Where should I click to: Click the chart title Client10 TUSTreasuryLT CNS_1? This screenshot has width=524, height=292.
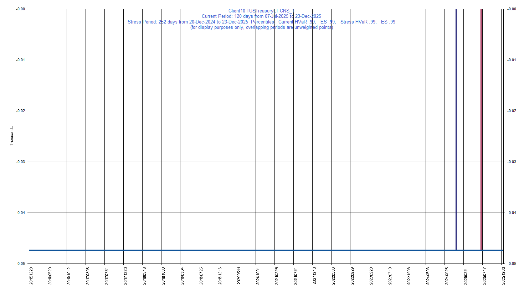pyautogui.click(x=261, y=11)
